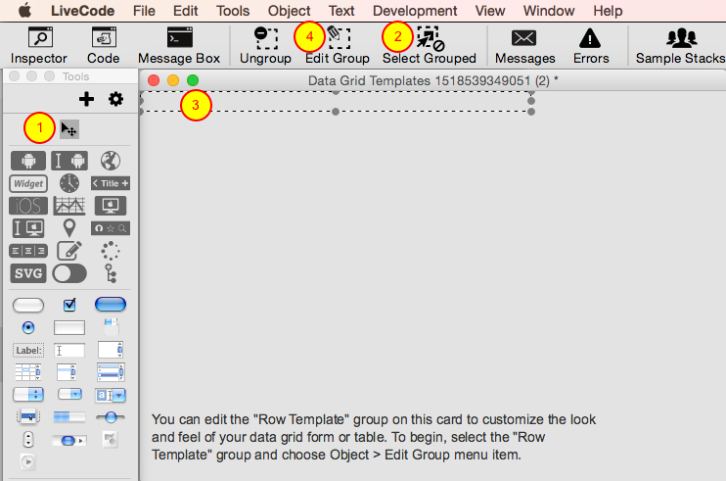Choose the Line Graph widget

(x=69, y=206)
